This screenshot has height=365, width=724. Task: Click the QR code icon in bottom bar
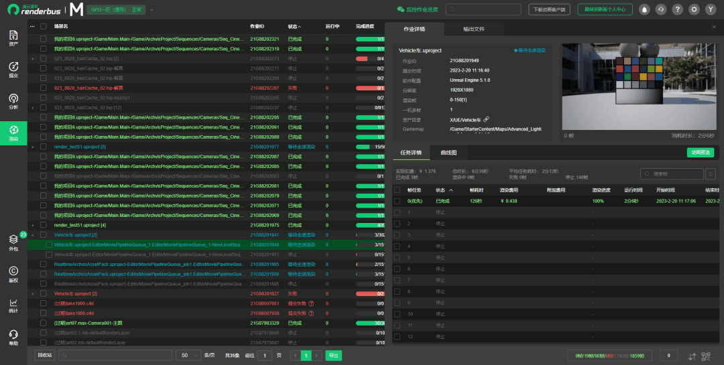(x=705, y=356)
